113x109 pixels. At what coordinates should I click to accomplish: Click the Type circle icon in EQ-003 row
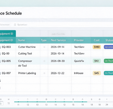click(44, 47)
